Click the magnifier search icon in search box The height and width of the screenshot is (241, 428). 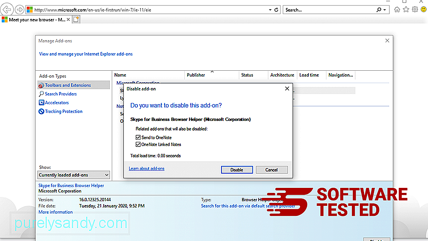coord(379,10)
